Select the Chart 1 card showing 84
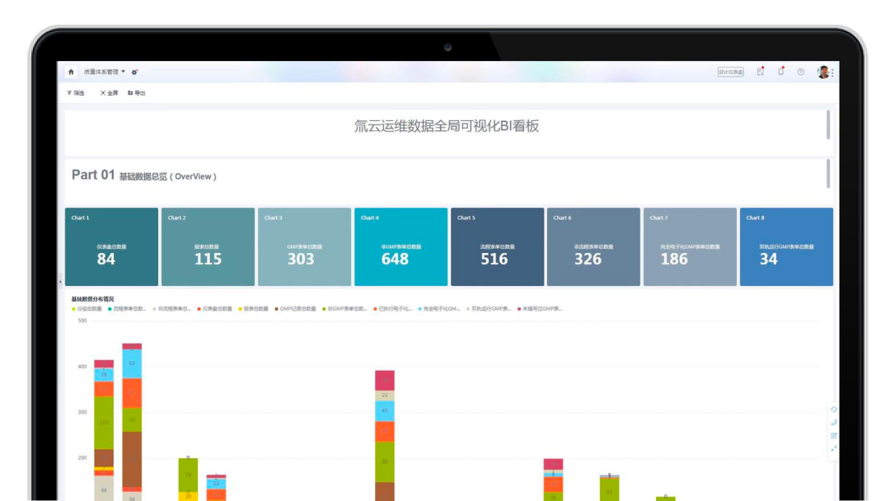Image resolution: width=890 pixels, height=501 pixels. tap(112, 247)
